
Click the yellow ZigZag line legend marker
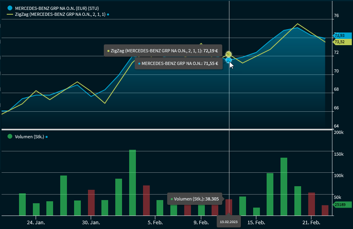point(10,15)
